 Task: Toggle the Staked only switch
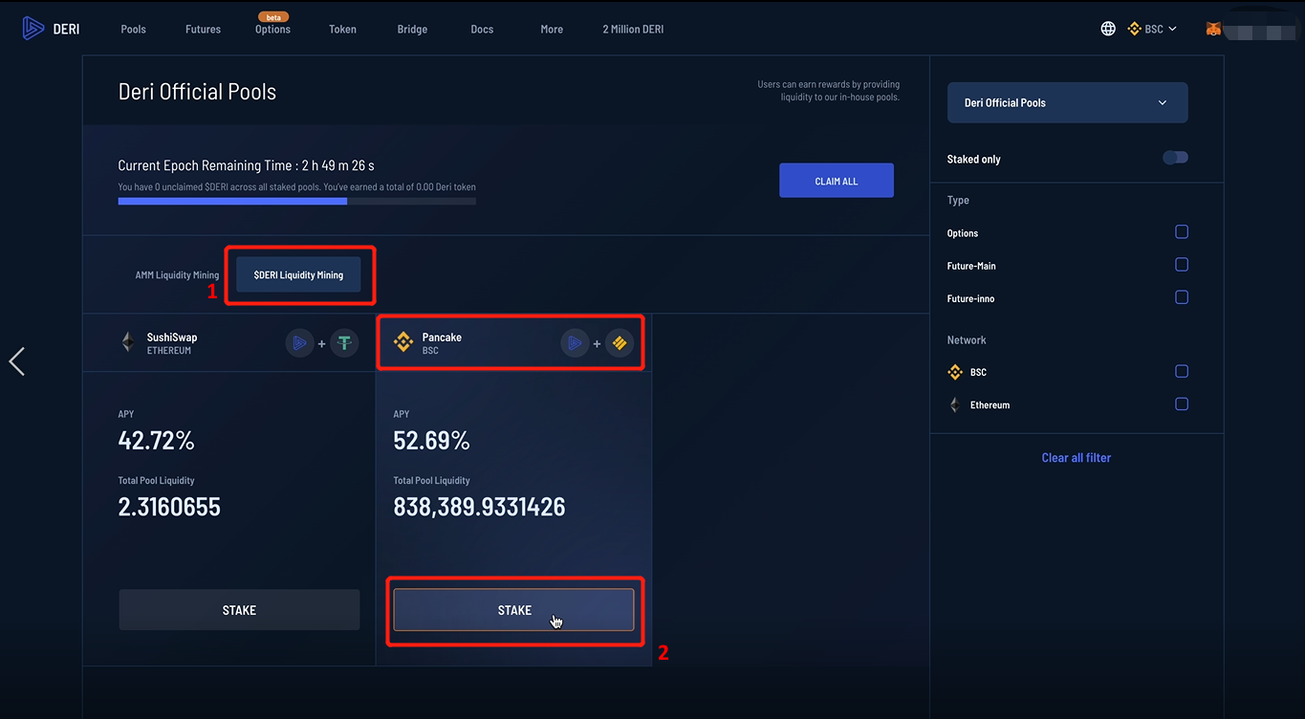(x=1175, y=158)
